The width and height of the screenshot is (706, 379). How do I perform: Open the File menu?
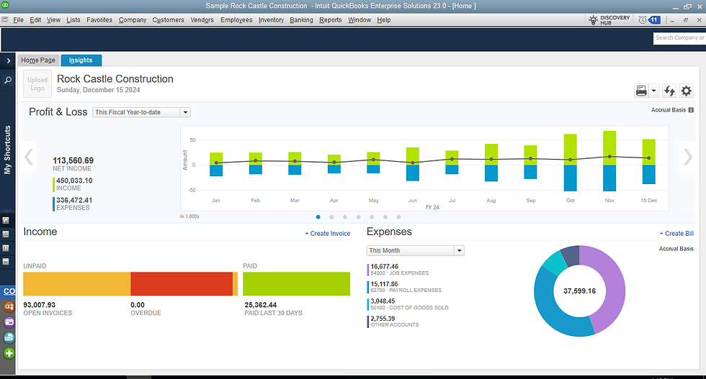19,20
